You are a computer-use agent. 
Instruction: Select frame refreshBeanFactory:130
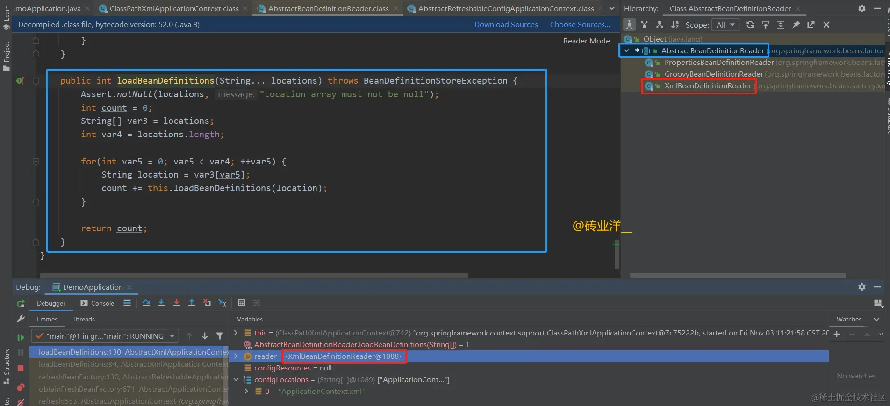pos(129,377)
